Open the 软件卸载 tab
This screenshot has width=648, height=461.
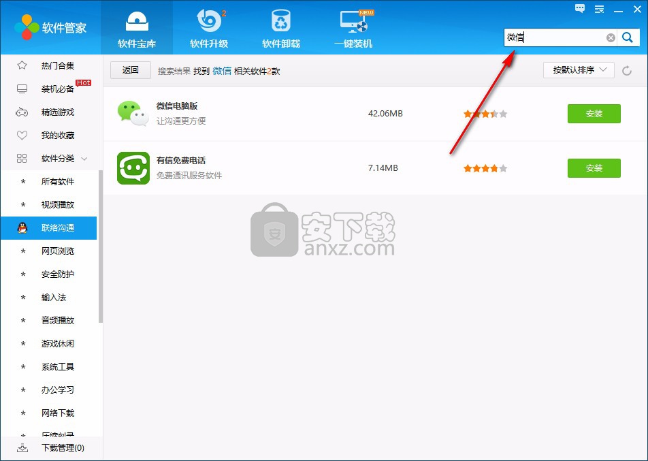(x=281, y=28)
